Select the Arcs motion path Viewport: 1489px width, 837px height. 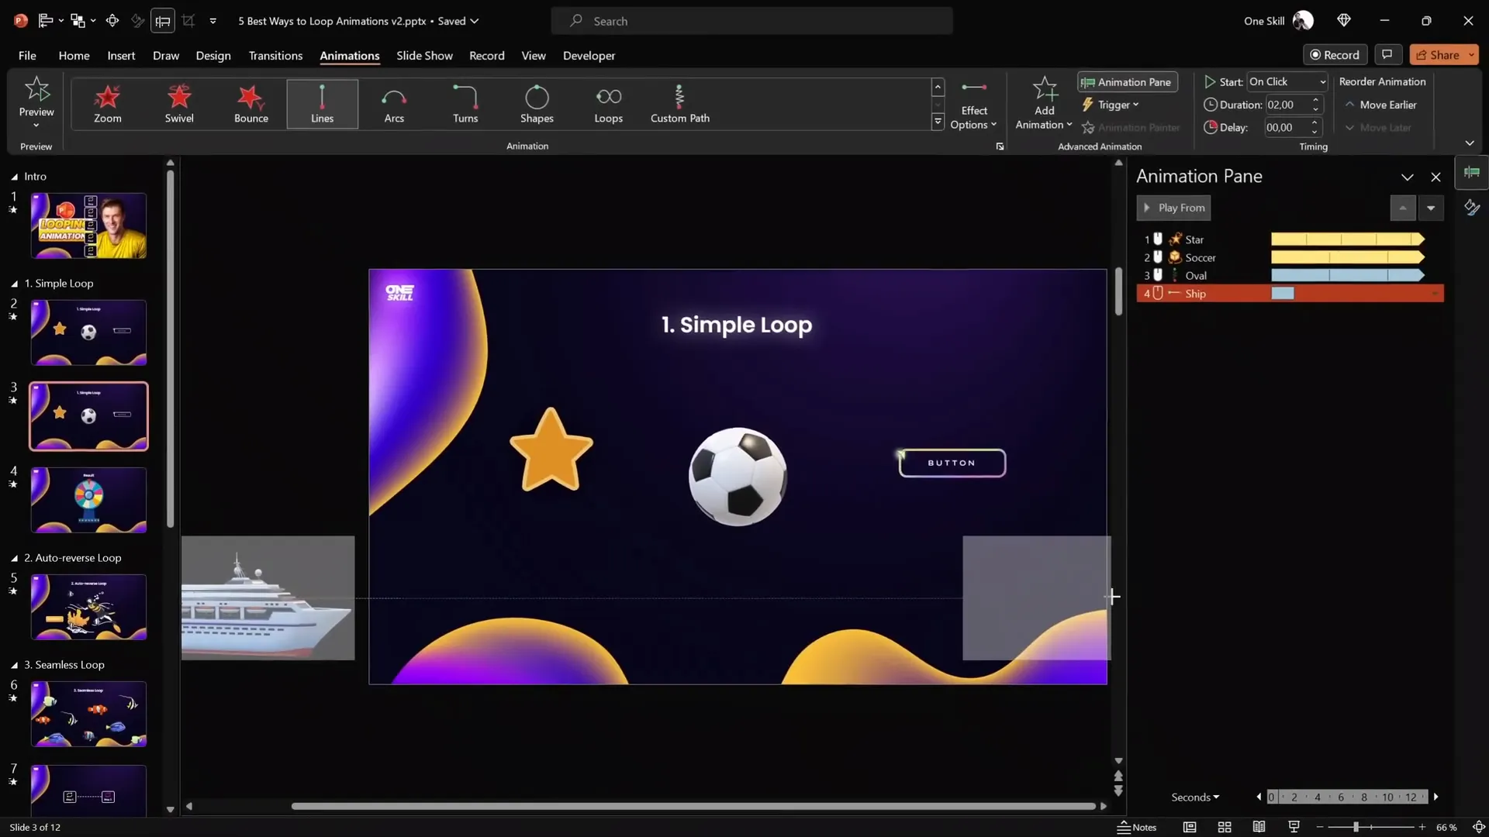coord(394,104)
